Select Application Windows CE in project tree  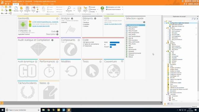pos(178,26)
